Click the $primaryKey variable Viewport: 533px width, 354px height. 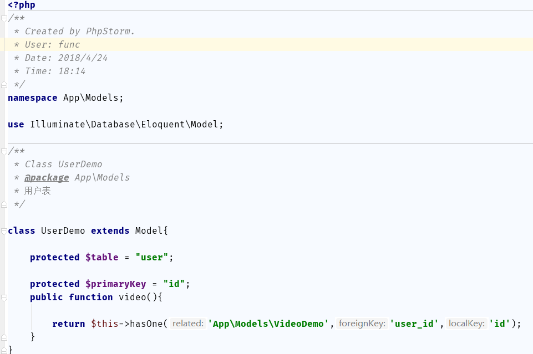tap(115, 284)
